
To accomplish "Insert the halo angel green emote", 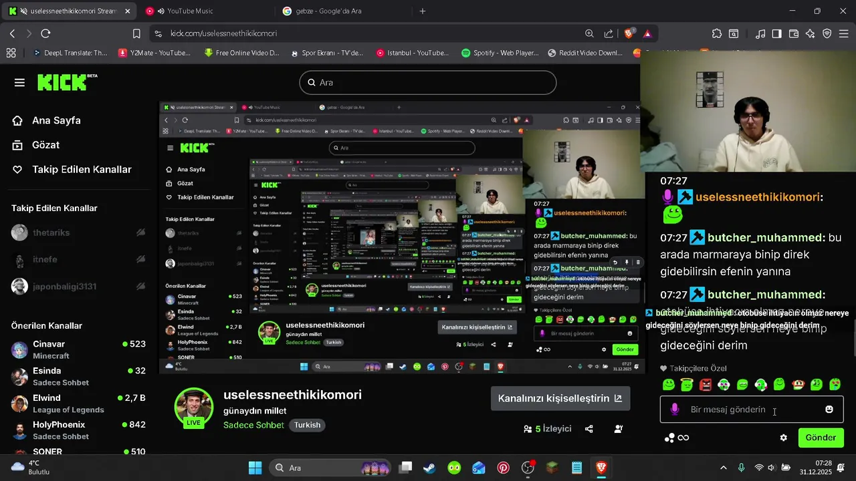I will pyautogui.click(x=687, y=385).
